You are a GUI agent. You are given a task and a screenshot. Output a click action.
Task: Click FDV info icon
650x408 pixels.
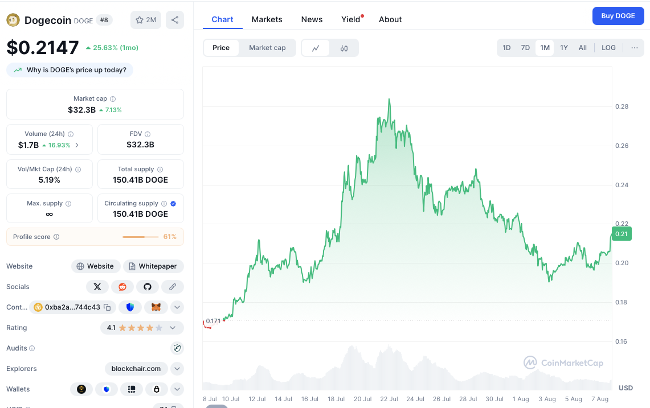(x=148, y=134)
